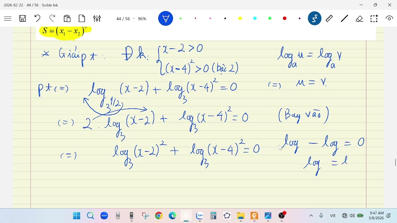Select the blue pen tip tool

[166, 19]
